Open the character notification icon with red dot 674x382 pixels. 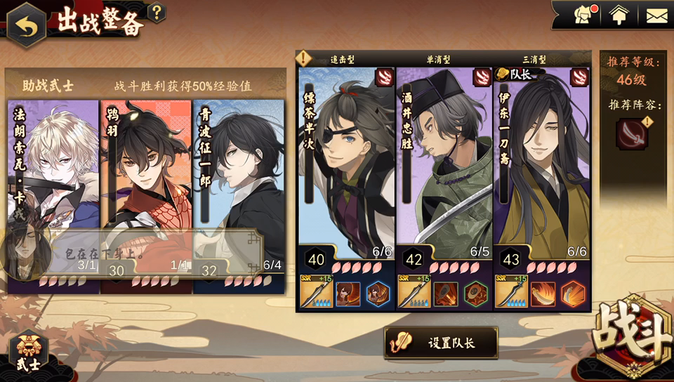pos(586,15)
